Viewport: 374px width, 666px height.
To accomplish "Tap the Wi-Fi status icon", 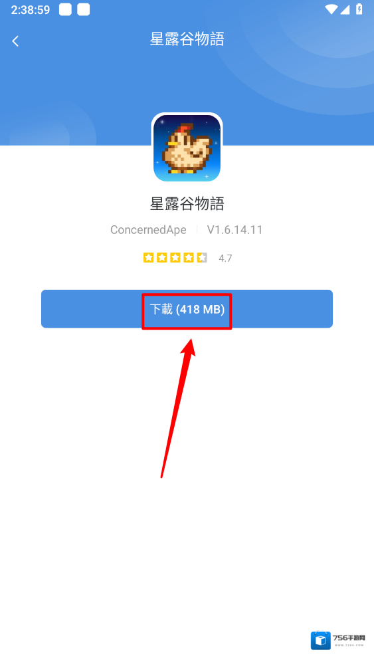I will coord(331,9).
